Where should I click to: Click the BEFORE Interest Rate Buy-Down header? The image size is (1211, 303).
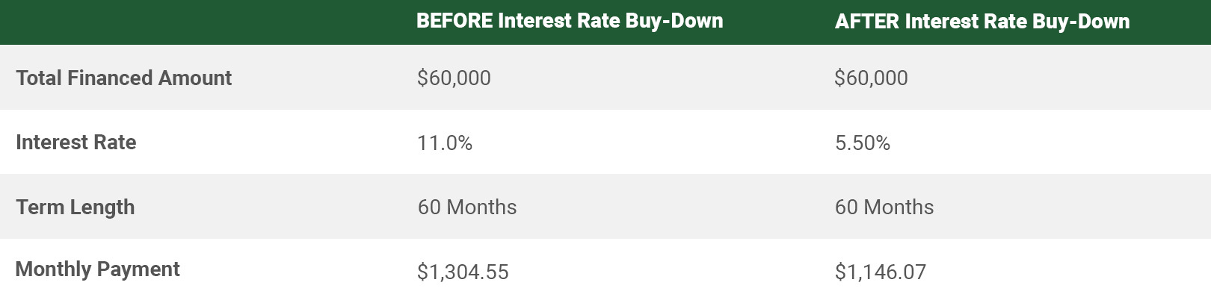(570, 21)
